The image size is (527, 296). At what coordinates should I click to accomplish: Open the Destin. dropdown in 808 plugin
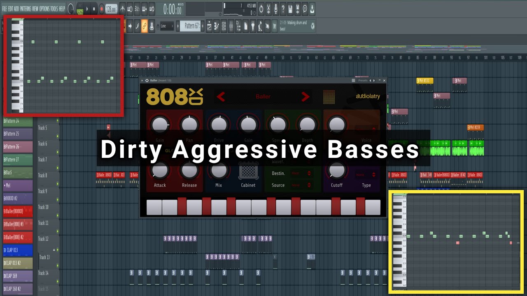[301, 173]
